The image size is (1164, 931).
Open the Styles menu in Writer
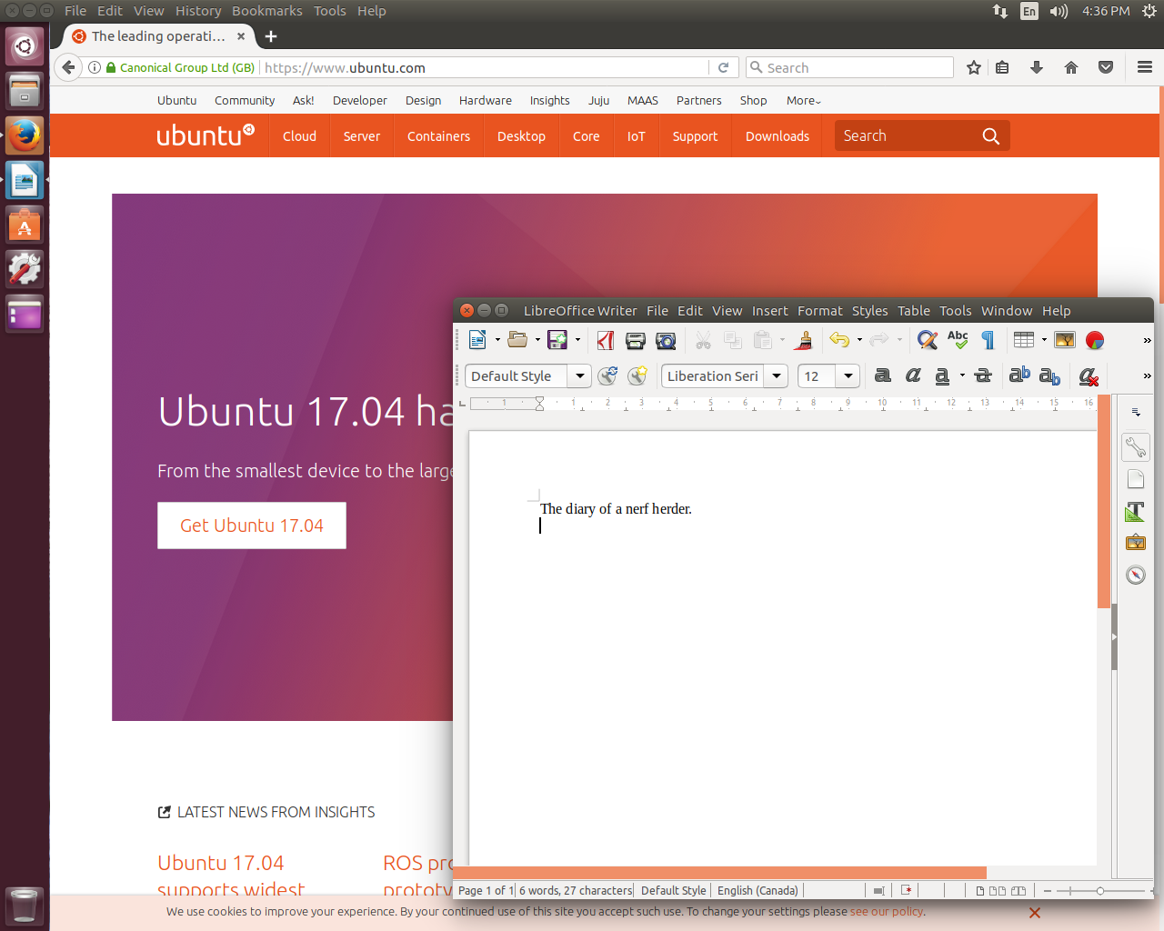tap(869, 311)
